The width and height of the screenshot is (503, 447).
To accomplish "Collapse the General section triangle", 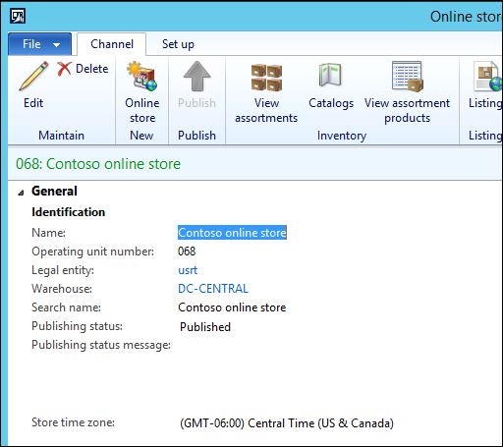I will coord(21,193).
